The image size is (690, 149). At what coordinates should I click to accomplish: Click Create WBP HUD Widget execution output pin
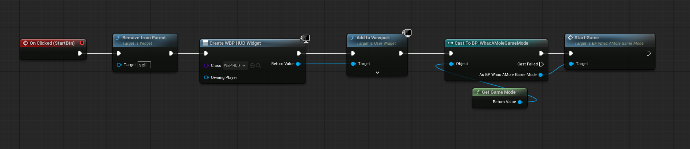299,53
